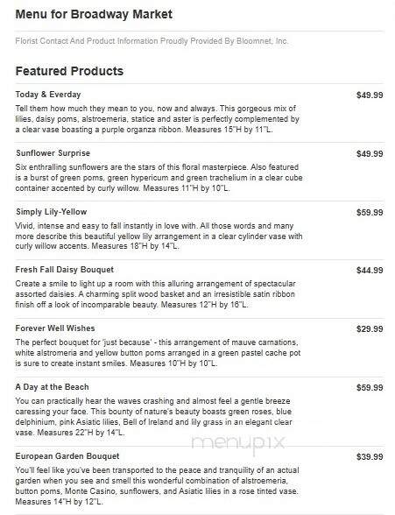Select the Featured Products section heading
Screen dimensions: 395x515
point(69,71)
